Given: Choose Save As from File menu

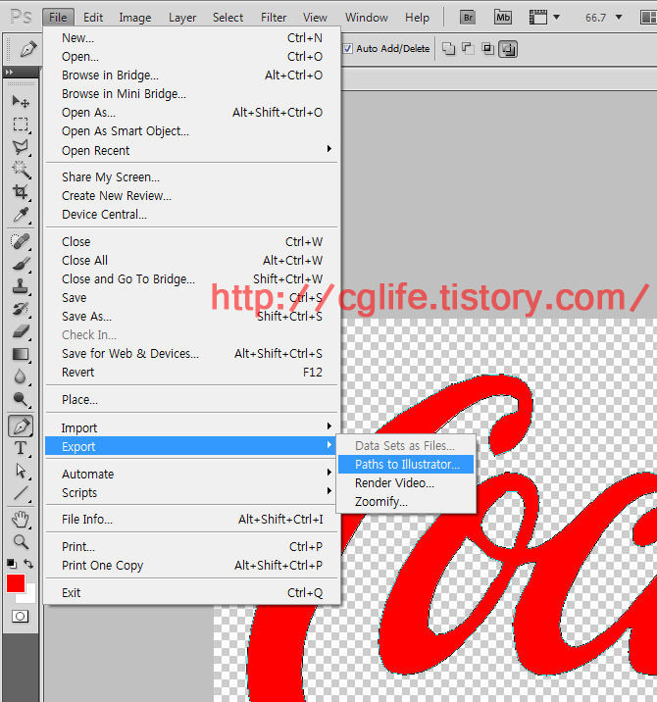Looking at the screenshot, I should coord(191,316).
